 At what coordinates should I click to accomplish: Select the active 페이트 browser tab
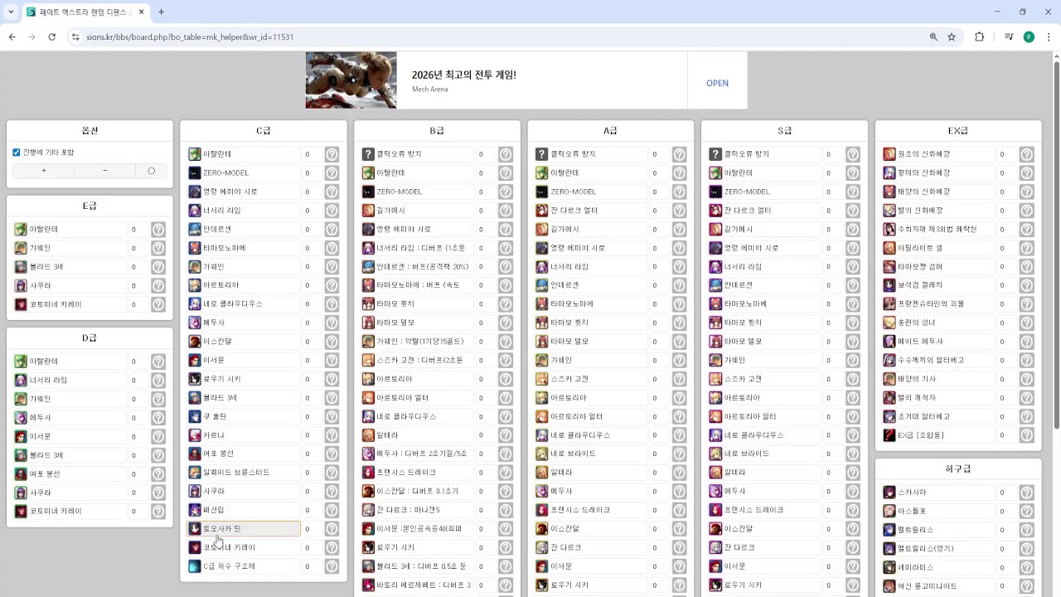[85, 12]
